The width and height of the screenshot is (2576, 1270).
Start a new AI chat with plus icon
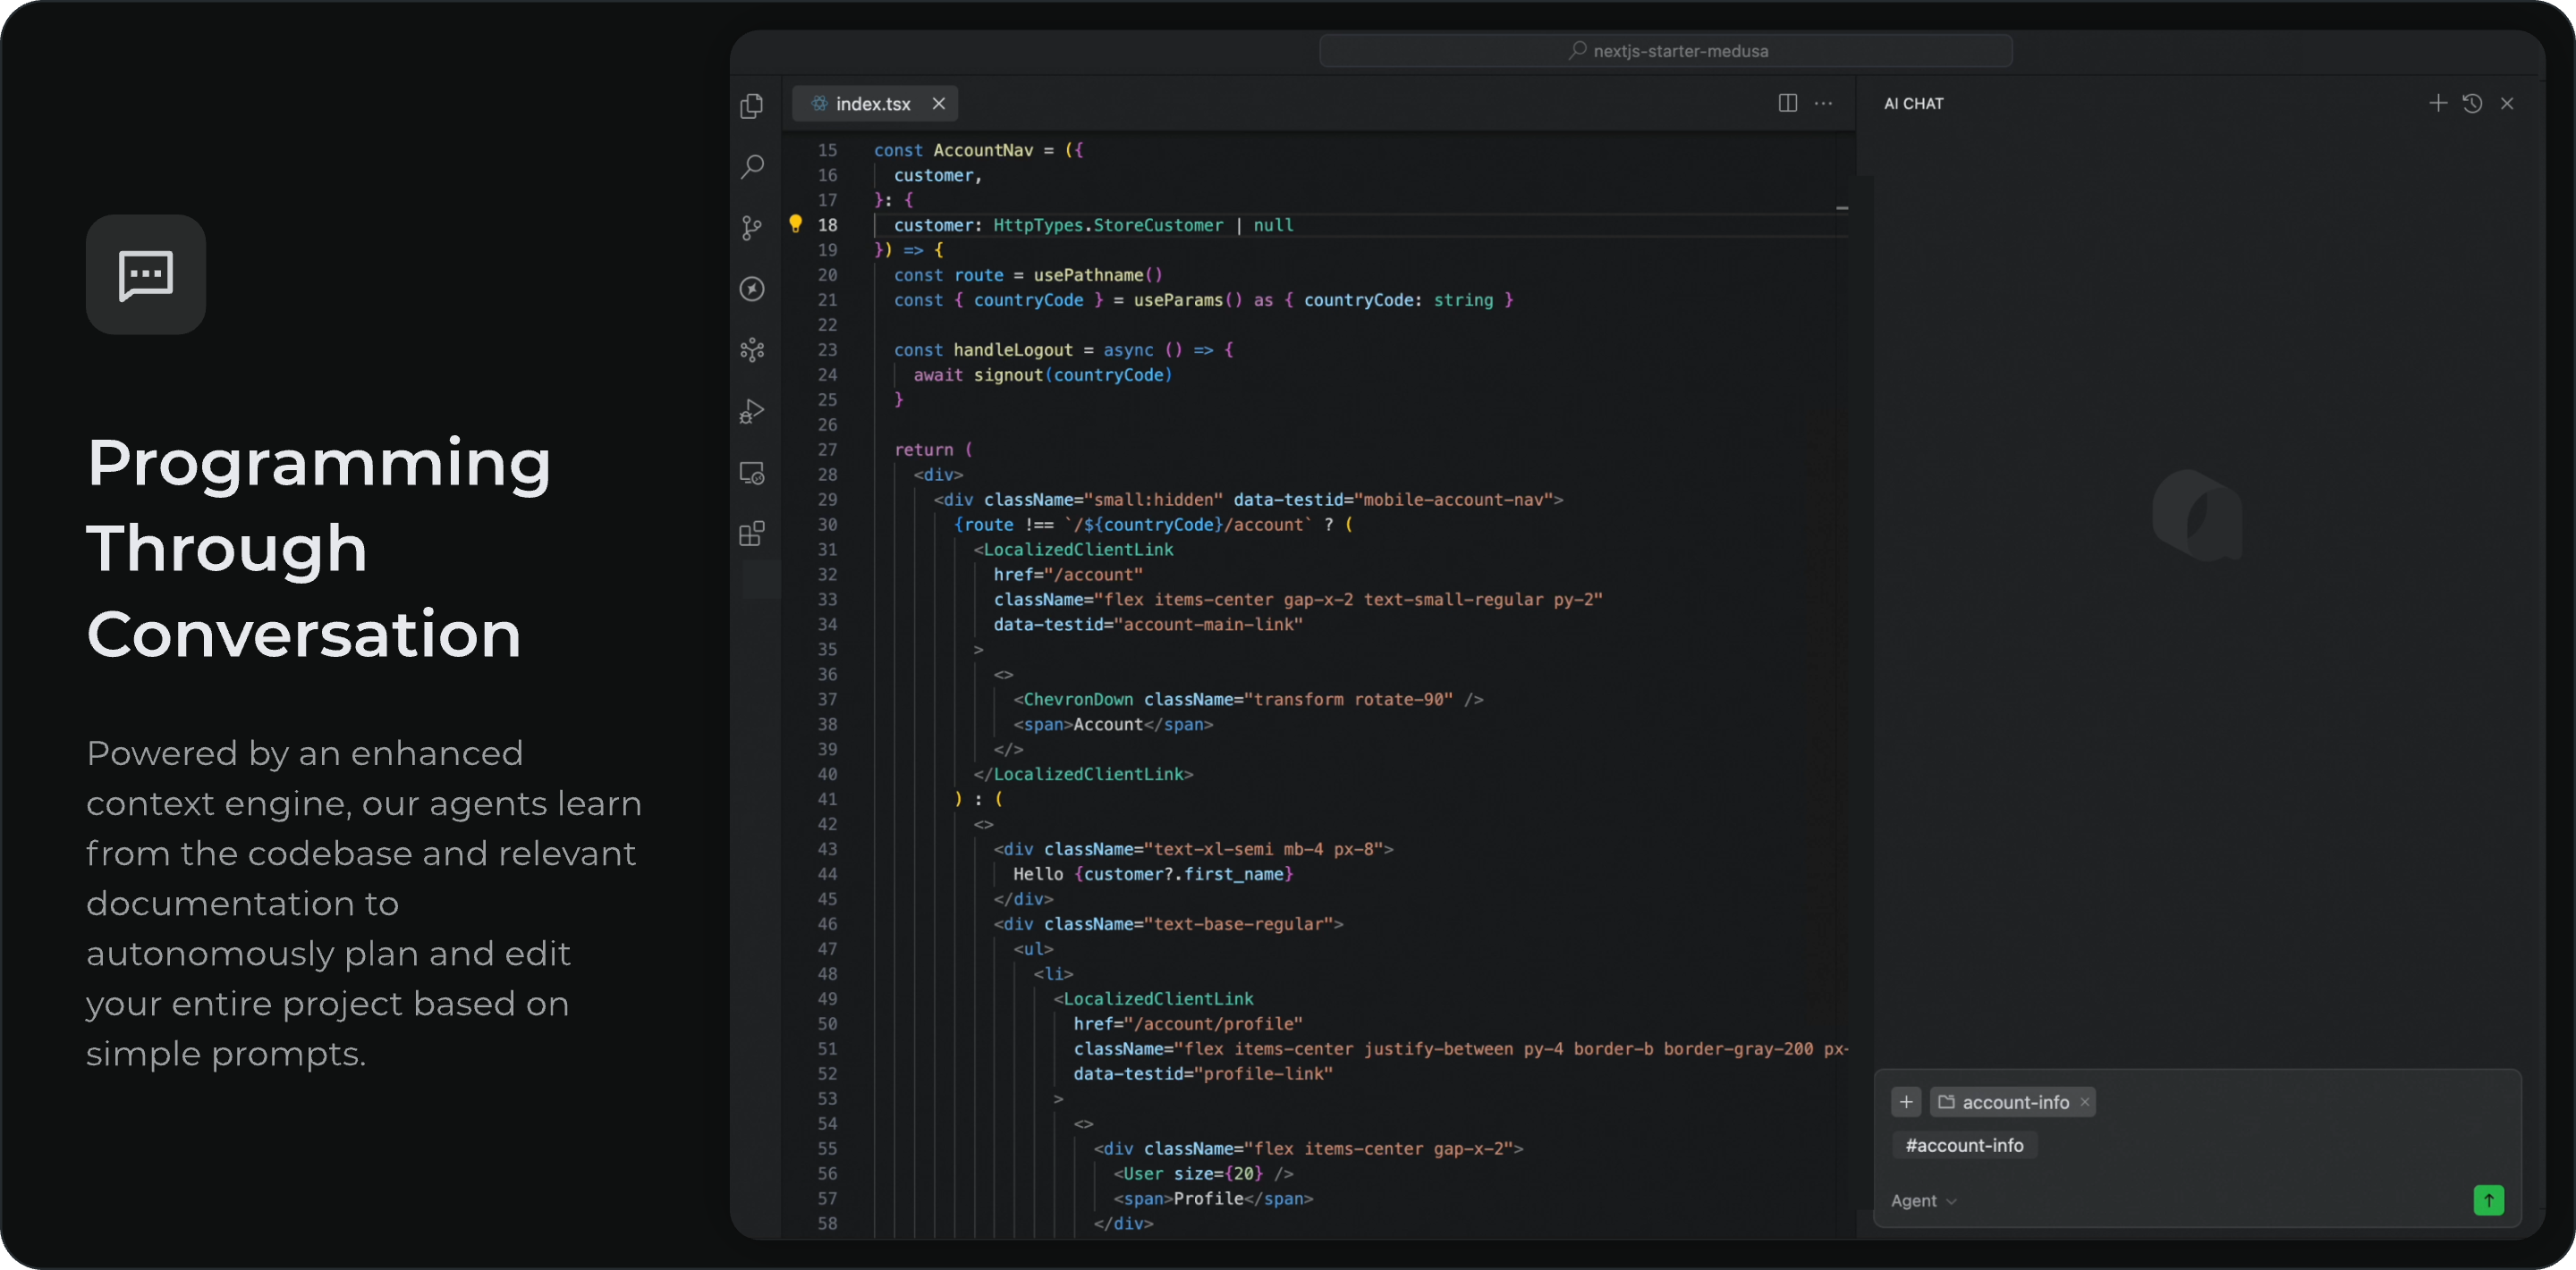coord(2438,103)
